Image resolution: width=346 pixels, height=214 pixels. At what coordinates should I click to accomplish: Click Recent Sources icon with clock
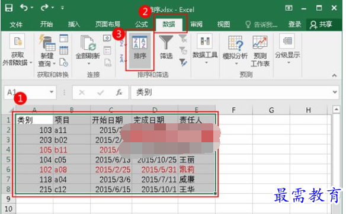(63, 63)
